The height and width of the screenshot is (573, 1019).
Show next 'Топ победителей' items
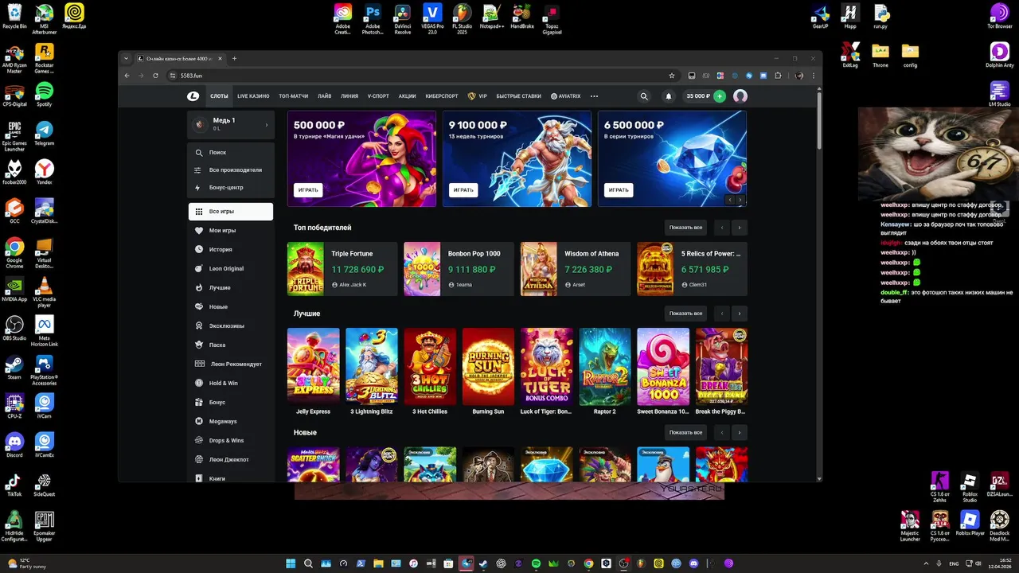click(739, 228)
